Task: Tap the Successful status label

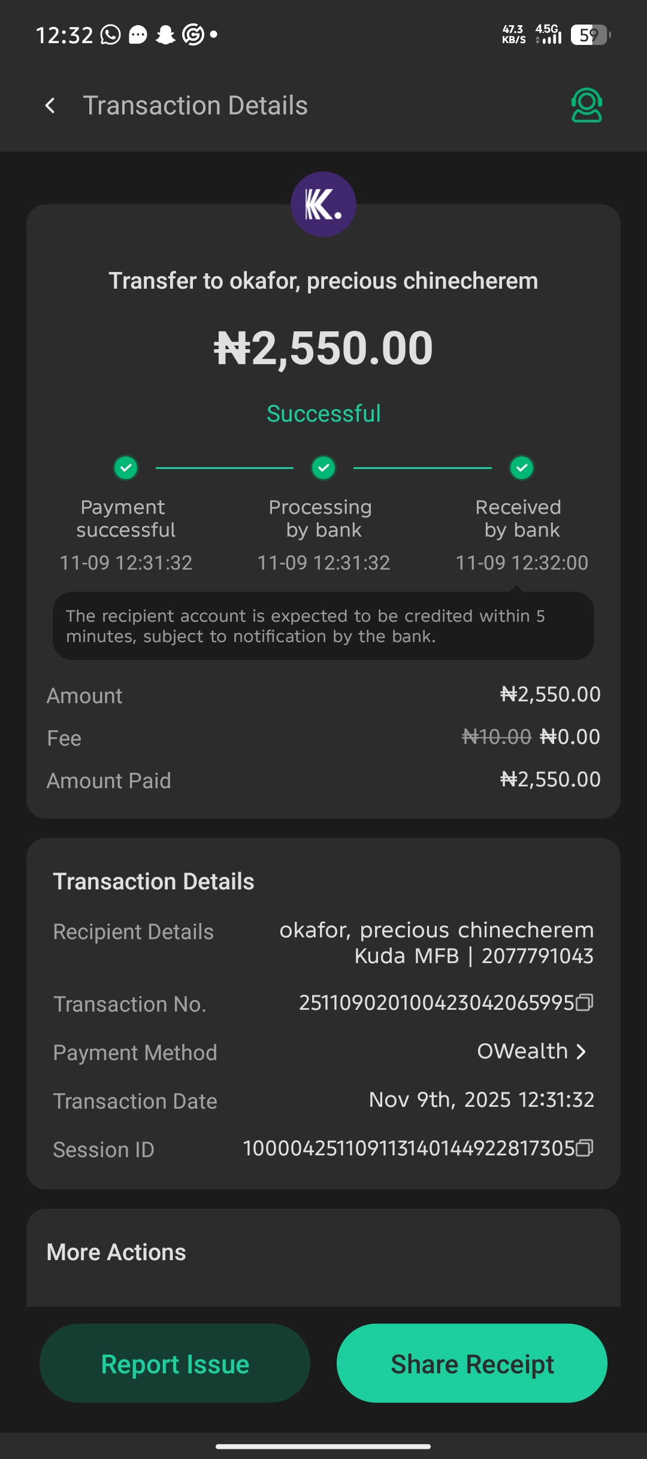Action: (x=323, y=414)
